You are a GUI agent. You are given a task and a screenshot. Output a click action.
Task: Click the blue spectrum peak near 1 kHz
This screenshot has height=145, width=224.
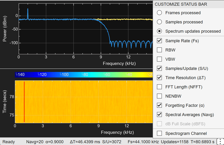pyautogui.click(x=28, y=13)
